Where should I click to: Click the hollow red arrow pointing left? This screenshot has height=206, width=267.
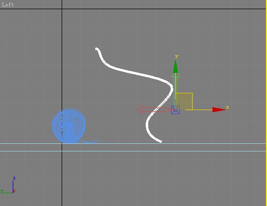click(x=139, y=110)
